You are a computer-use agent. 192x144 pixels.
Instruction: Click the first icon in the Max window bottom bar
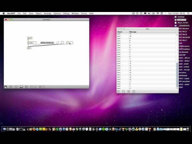[118, 91]
